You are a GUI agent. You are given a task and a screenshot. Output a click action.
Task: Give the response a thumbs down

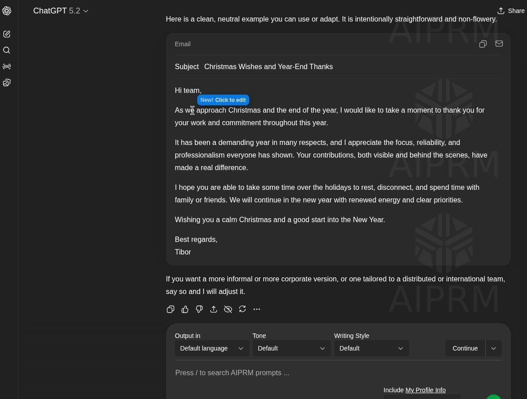(x=199, y=309)
